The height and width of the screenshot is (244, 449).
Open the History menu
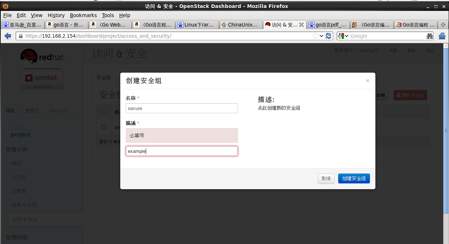tap(56, 15)
